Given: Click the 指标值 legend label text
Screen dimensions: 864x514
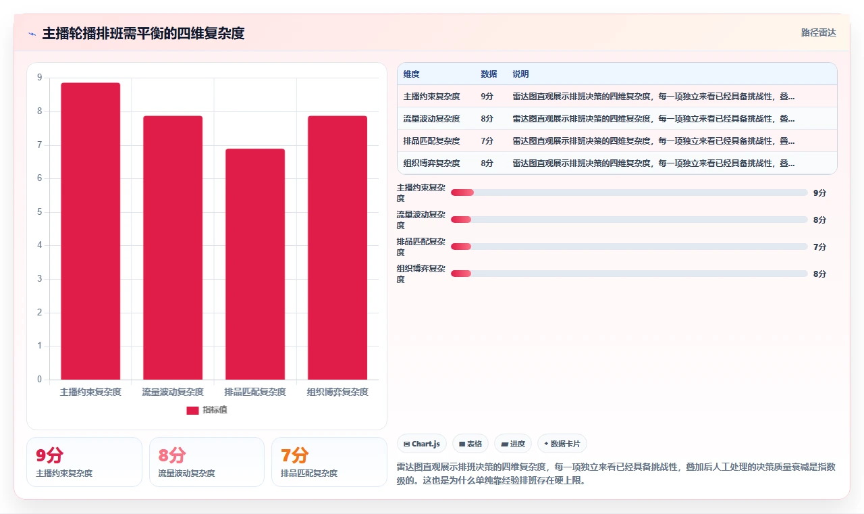Looking at the screenshot, I should click(x=215, y=410).
